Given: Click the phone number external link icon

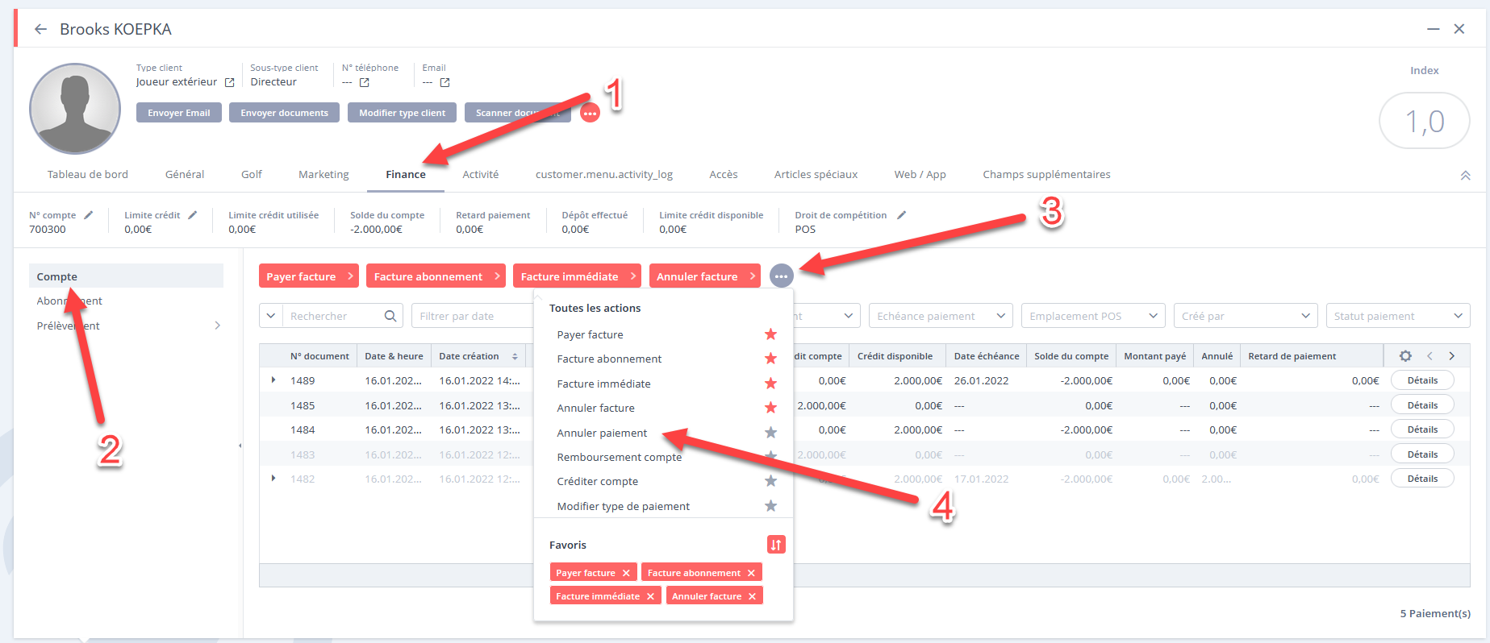Looking at the screenshot, I should click(x=364, y=82).
